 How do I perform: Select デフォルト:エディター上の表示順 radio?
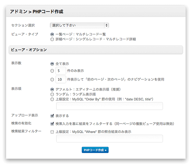click(x=52, y=90)
